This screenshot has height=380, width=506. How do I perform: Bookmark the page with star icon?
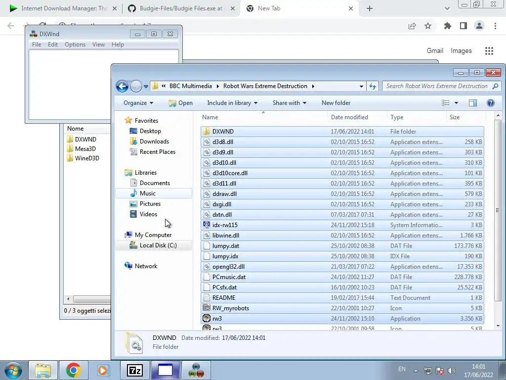(428, 26)
